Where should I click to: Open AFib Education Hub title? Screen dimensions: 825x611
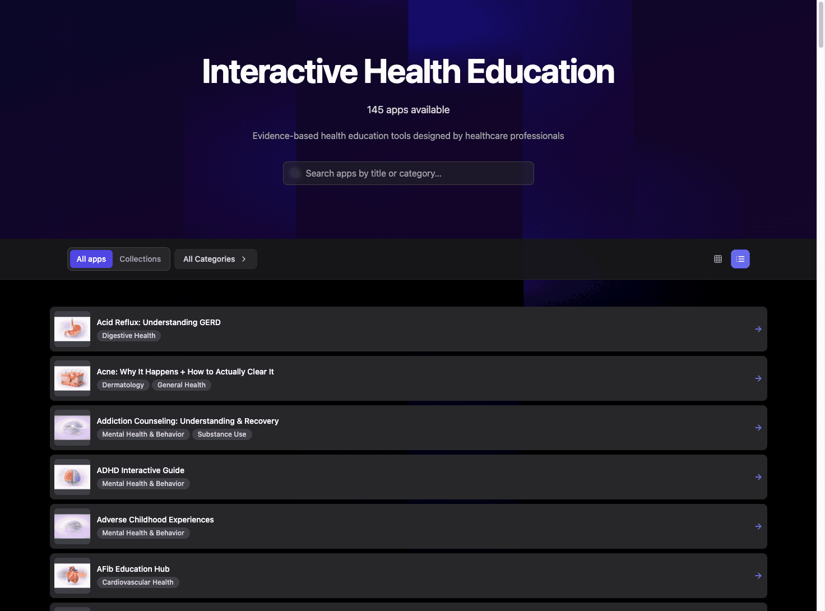click(x=133, y=569)
